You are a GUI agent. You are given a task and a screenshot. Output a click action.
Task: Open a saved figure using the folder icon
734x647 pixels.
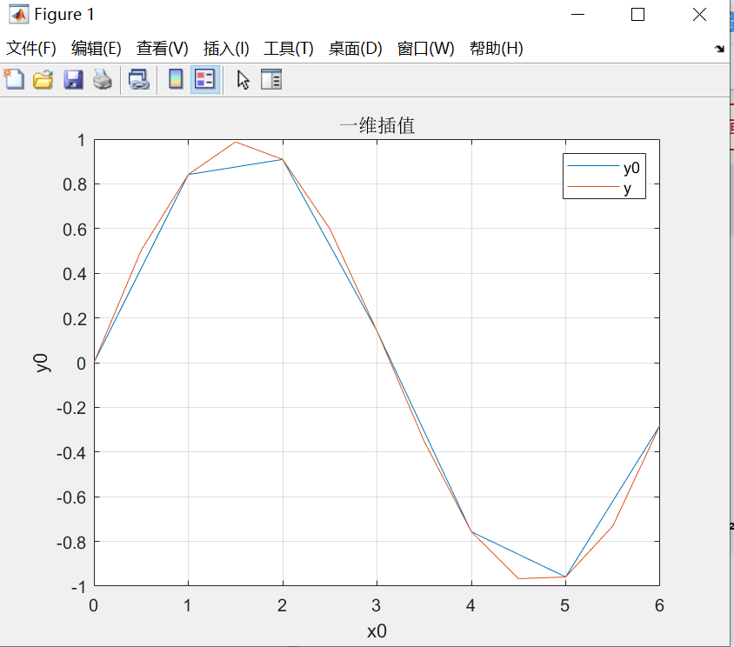(x=42, y=79)
